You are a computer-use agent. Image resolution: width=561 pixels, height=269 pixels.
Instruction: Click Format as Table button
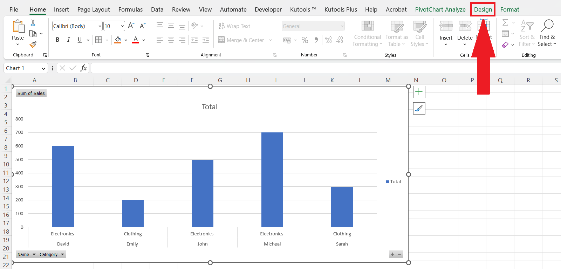pos(397,34)
